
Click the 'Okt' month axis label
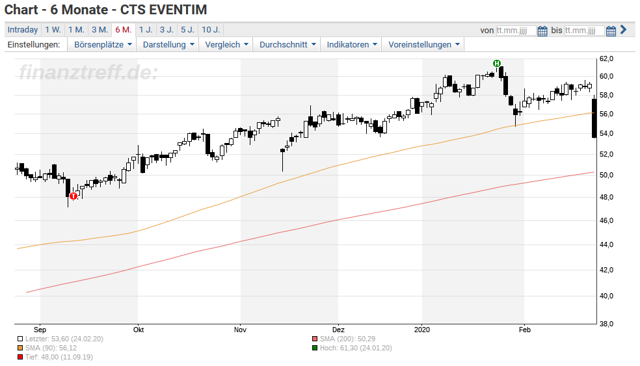[x=139, y=330]
